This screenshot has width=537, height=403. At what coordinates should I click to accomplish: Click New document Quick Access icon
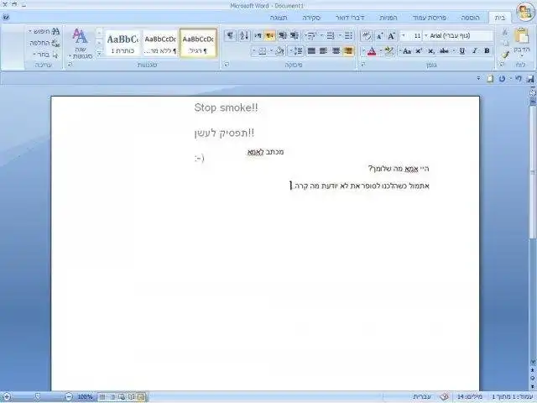pyautogui.click(x=490, y=79)
